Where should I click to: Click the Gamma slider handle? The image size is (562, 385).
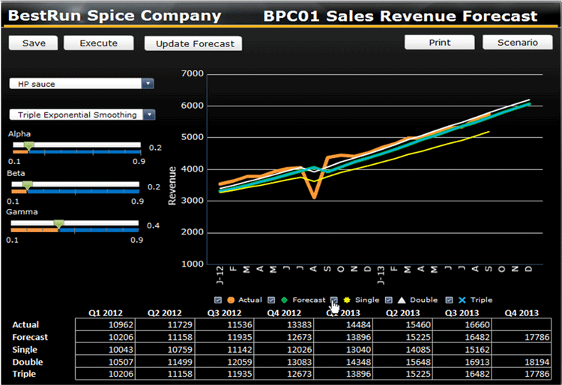[58, 224]
